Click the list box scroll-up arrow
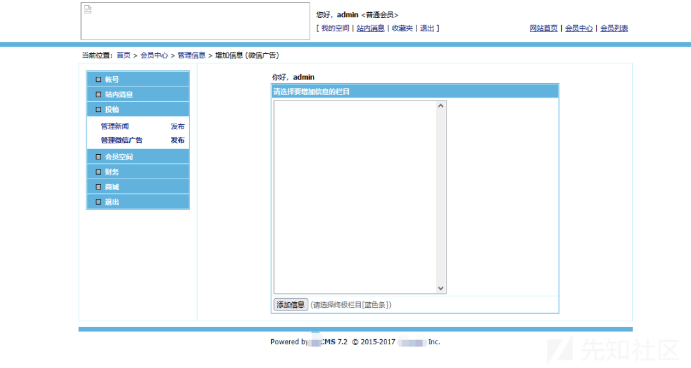Viewport: 691px width, 368px height. click(x=440, y=106)
